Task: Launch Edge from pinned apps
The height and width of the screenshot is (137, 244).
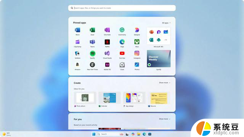Action: (122, 42)
